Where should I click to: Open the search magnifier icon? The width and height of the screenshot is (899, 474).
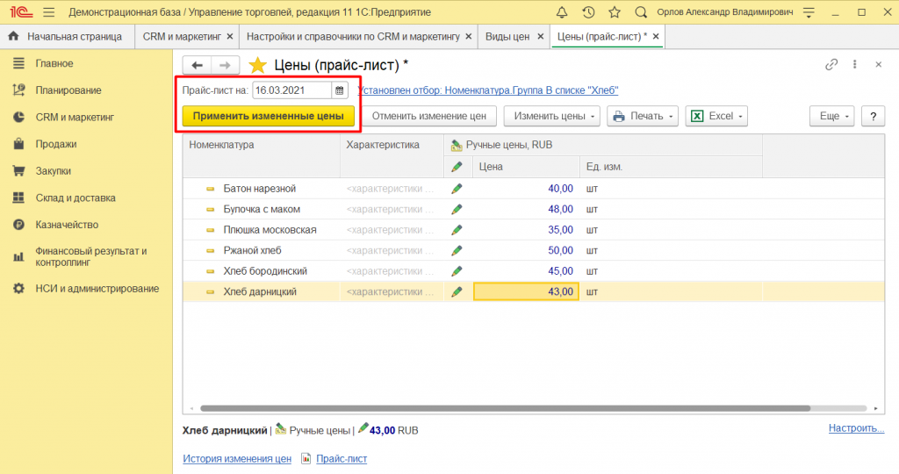point(641,12)
